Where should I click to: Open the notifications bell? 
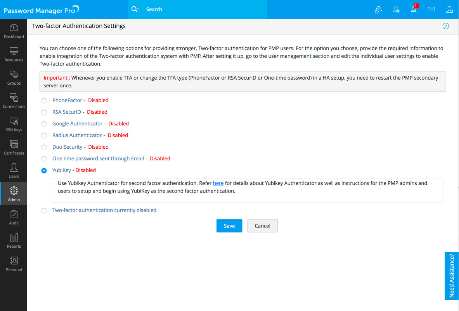click(x=414, y=9)
